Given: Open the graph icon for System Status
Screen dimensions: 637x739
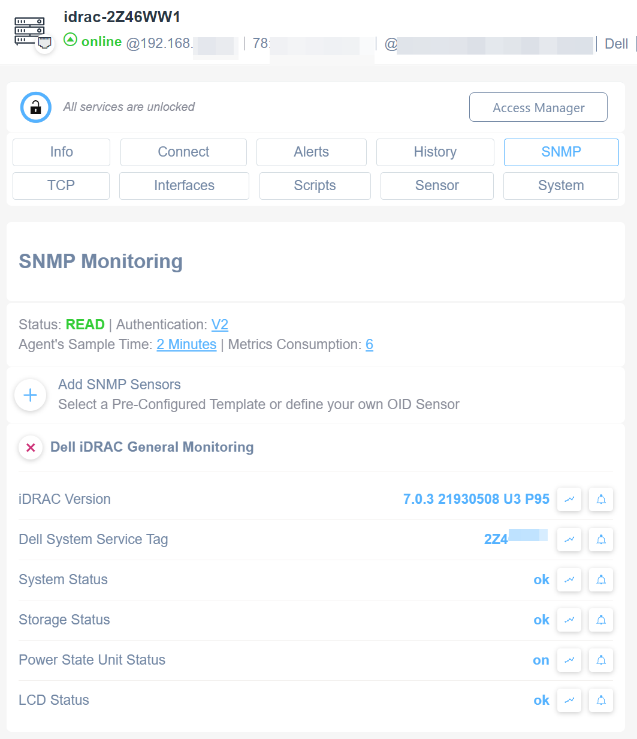Looking at the screenshot, I should (x=569, y=579).
